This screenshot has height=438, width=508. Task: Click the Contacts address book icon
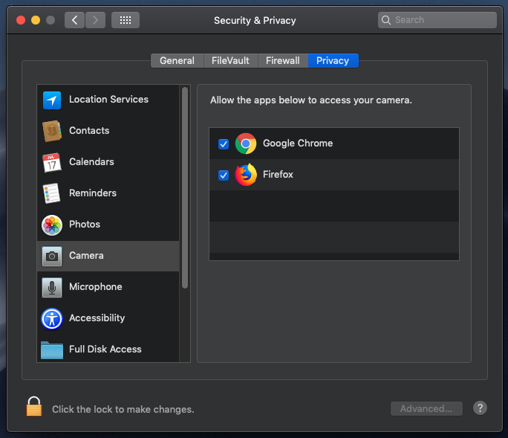(x=52, y=131)
